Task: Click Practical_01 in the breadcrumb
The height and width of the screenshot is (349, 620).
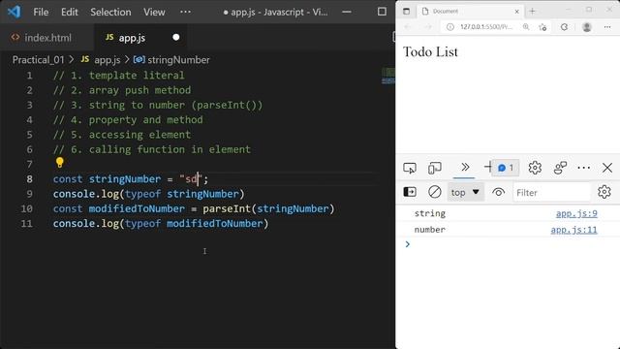Action: (38, 60)
